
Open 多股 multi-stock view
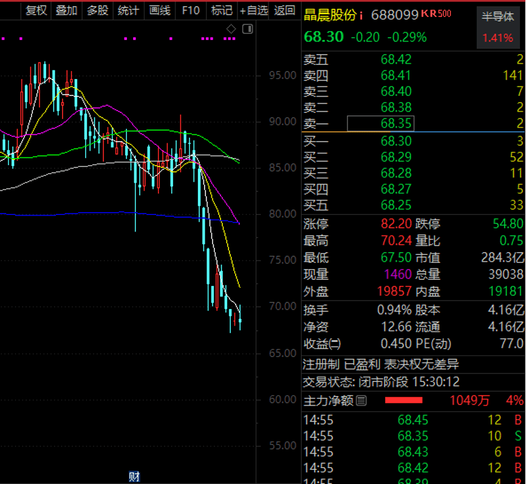98,11
